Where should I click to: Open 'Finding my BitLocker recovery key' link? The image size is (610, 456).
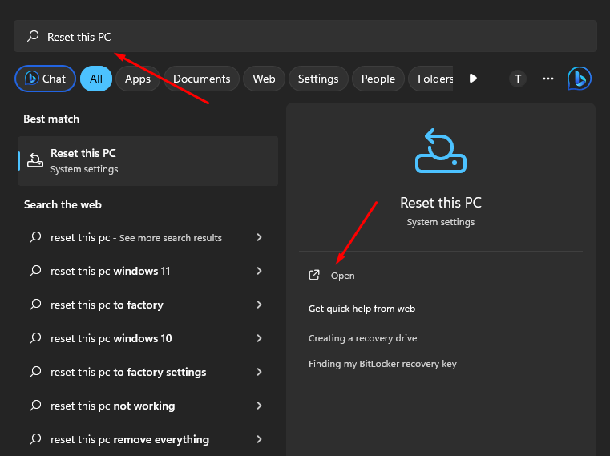pyautogui.click(x=382, y=364)
